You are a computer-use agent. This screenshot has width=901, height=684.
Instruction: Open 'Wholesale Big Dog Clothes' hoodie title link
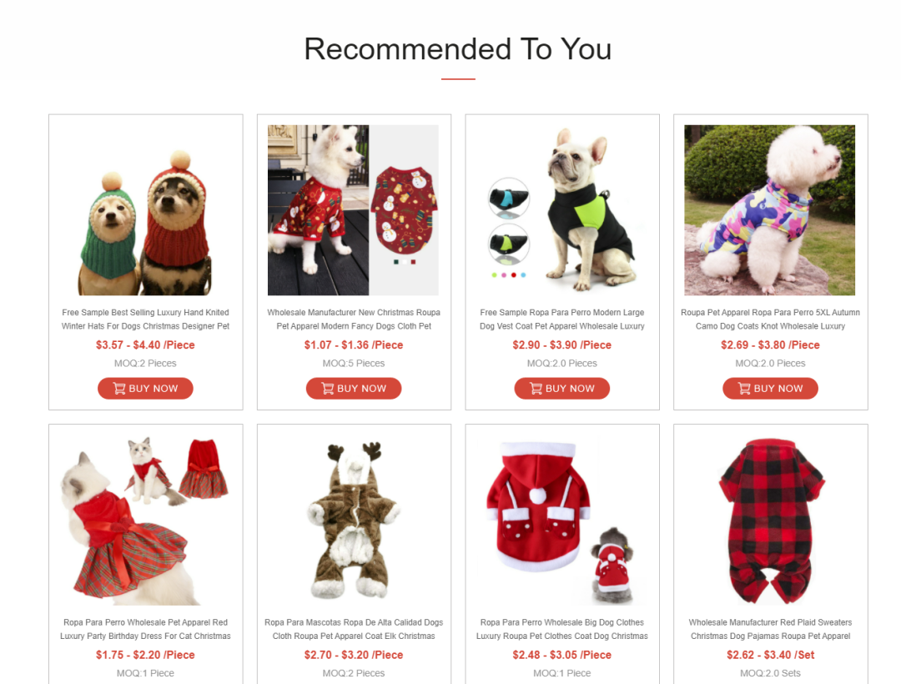click(562, 630)
